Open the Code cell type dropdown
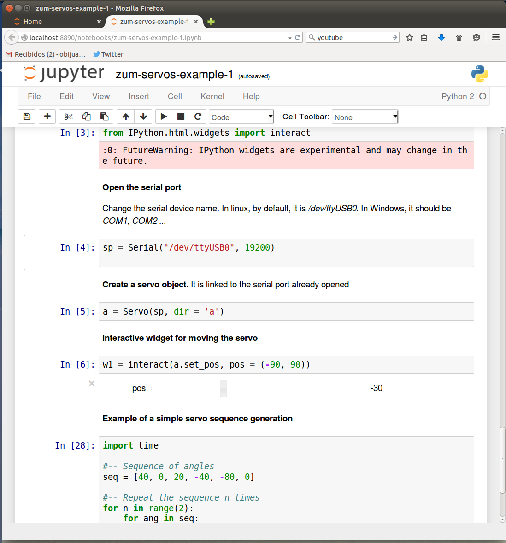Screen dimensions: 506x543 241,117
